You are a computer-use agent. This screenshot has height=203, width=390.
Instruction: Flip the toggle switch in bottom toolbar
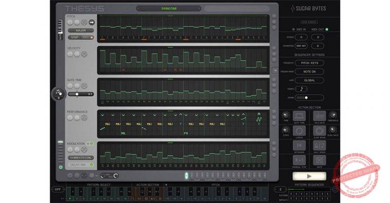tap(109, 176)
